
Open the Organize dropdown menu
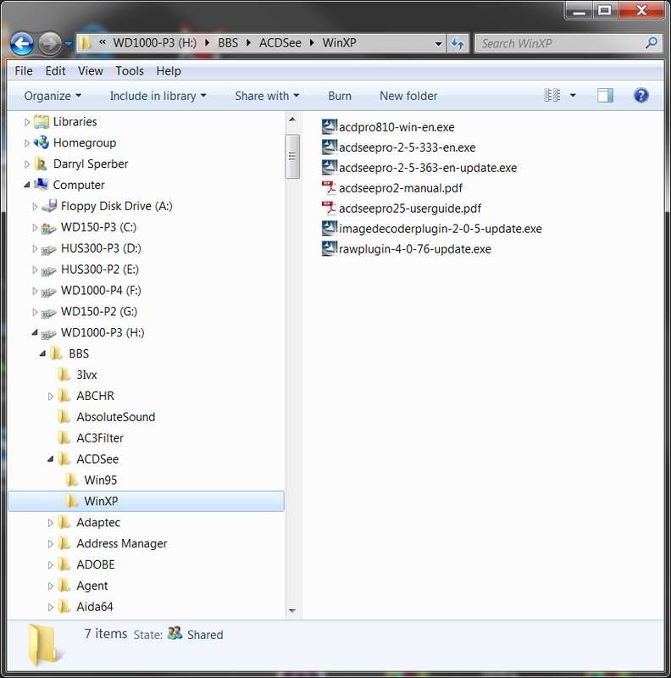(x=53, y=96)
